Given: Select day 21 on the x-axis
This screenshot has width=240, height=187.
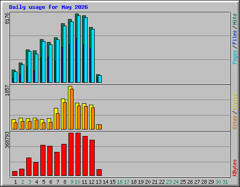Looking at the screenshot, I should 155,182.
